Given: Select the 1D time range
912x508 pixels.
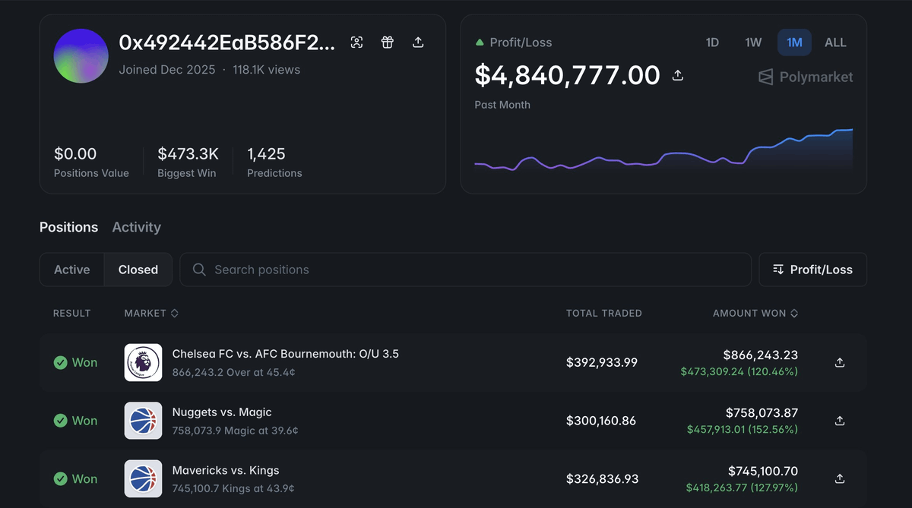Looking at the screenshot, I should pos(712,43).
